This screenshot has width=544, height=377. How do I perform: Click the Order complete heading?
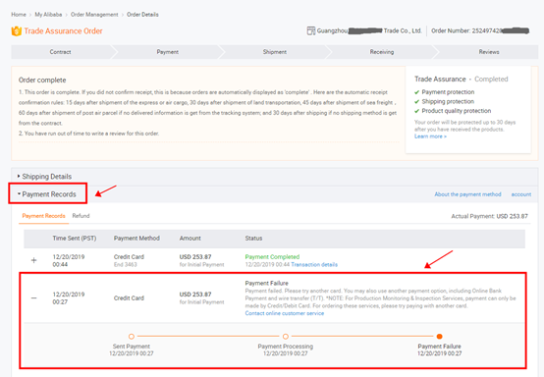[42, 81]
